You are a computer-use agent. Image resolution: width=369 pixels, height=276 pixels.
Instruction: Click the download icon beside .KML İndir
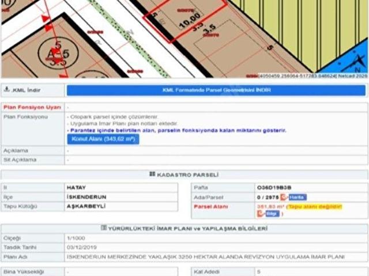[7, 89]
